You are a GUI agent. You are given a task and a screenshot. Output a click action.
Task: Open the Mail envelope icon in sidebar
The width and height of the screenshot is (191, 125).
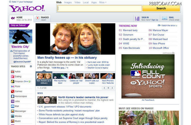pos(13,106)
